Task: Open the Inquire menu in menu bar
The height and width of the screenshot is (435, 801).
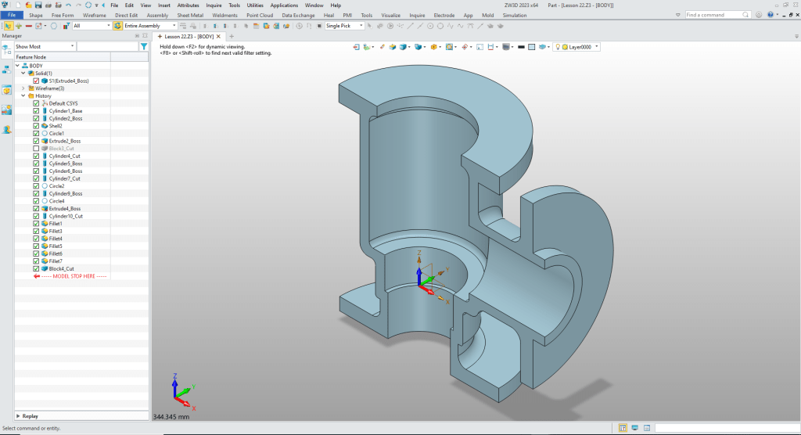Action: click(x=214, y=5)
